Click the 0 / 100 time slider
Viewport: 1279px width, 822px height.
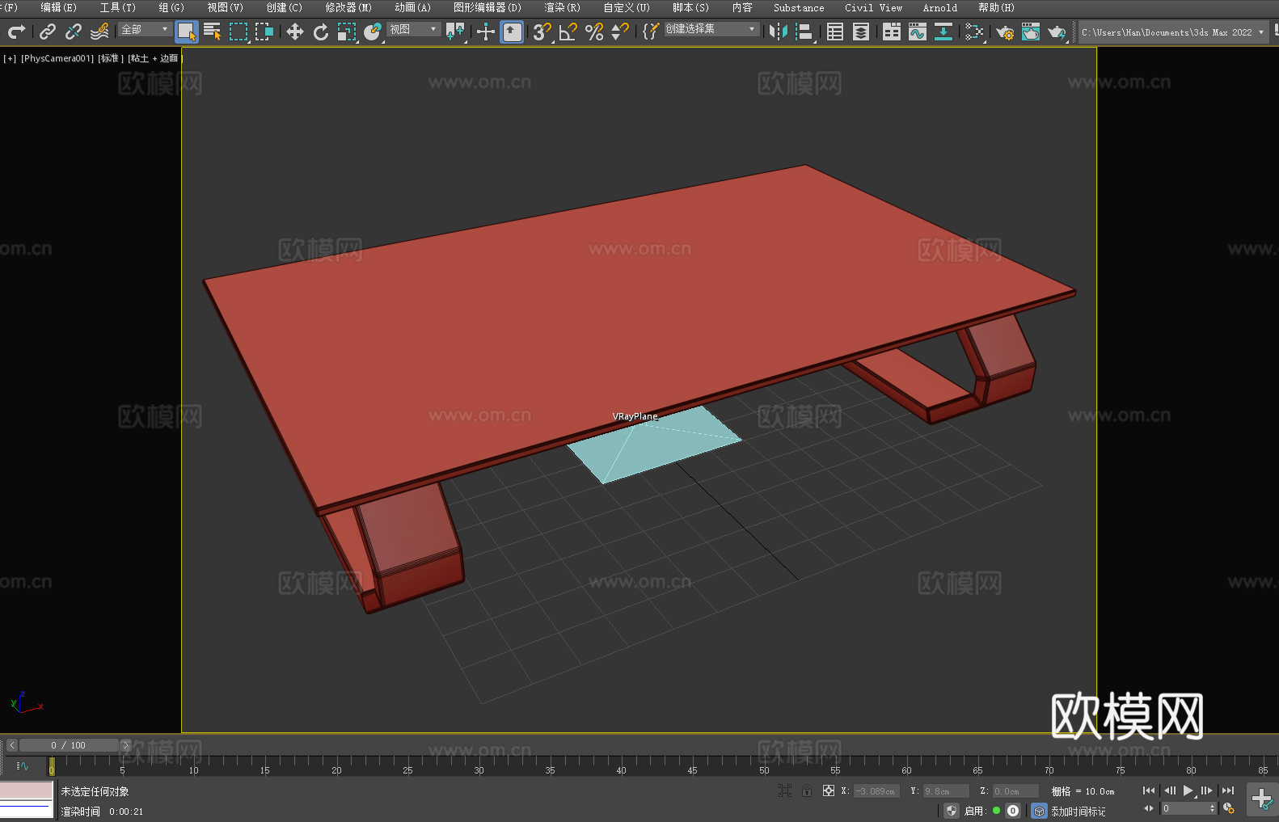point(69,745)
